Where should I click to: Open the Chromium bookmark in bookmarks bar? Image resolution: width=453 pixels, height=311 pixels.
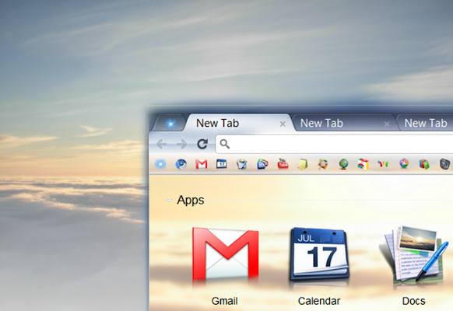point(181,164)
